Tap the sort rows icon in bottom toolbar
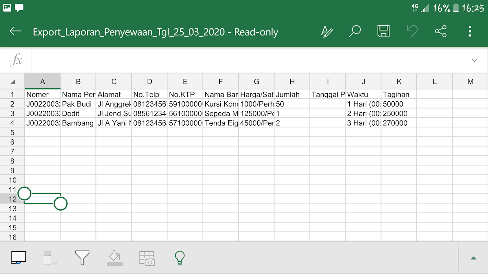488x274 pixels. click(50, 258)
